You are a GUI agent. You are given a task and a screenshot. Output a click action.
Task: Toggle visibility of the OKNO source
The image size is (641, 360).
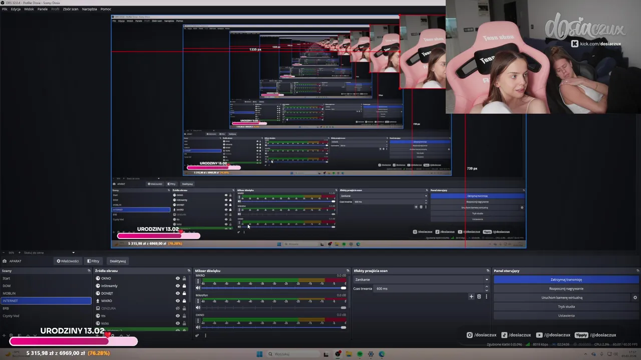178,278
